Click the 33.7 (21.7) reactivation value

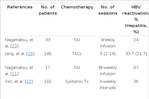136,54
